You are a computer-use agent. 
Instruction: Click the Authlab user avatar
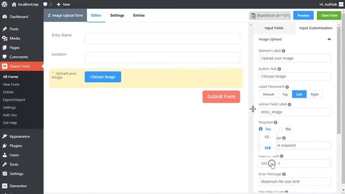tap(341, 4)
